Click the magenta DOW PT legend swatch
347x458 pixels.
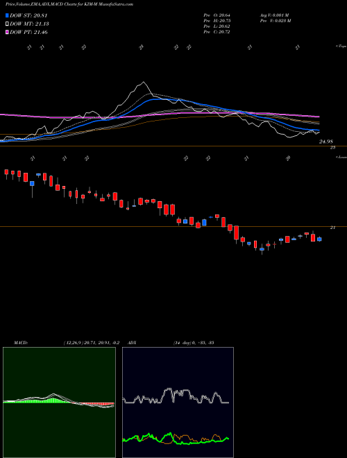tap(8, 32)
